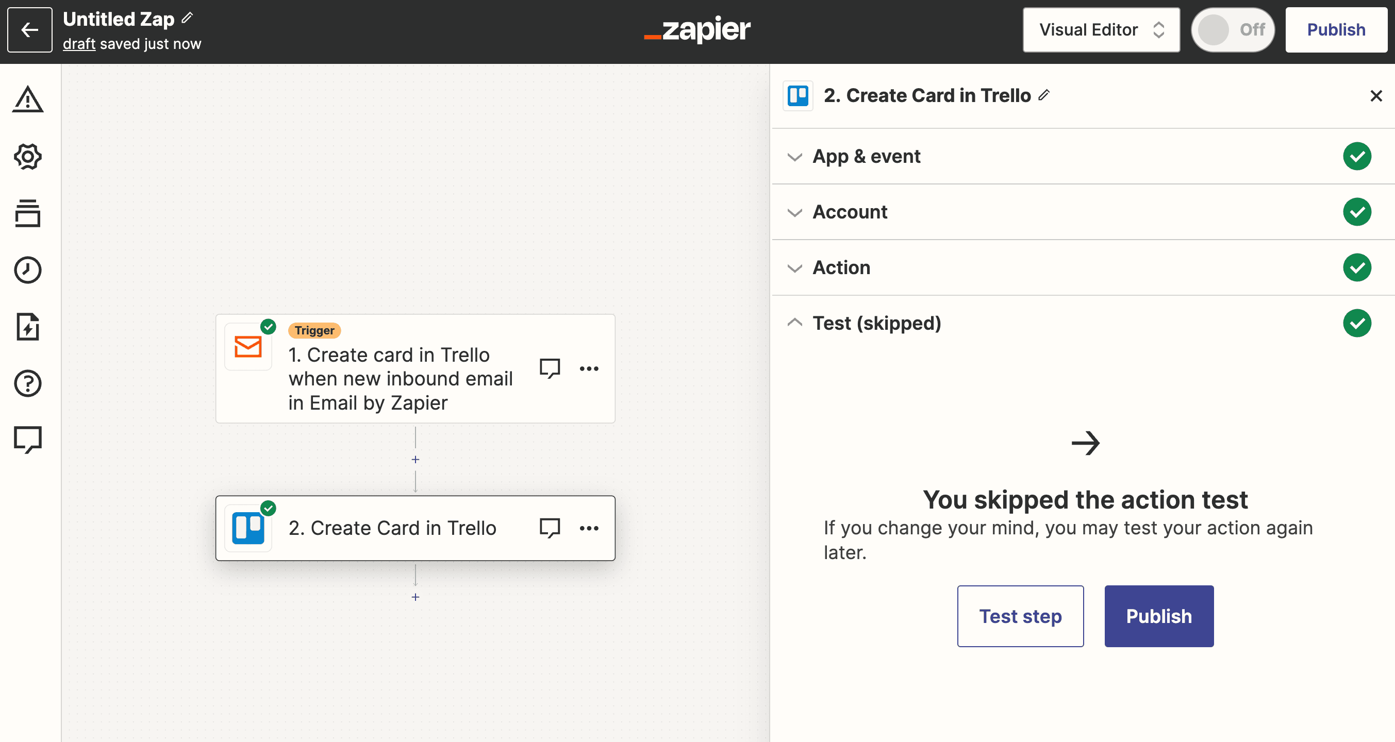Image resolution: width=1395 pixels, height=742 pixels.
Task: Click the Email by Zapier trigger icon
Action: coord(248,346)
